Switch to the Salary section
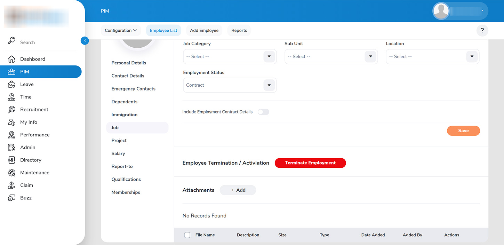The image size is (504, 245). (x=118, y=153)
